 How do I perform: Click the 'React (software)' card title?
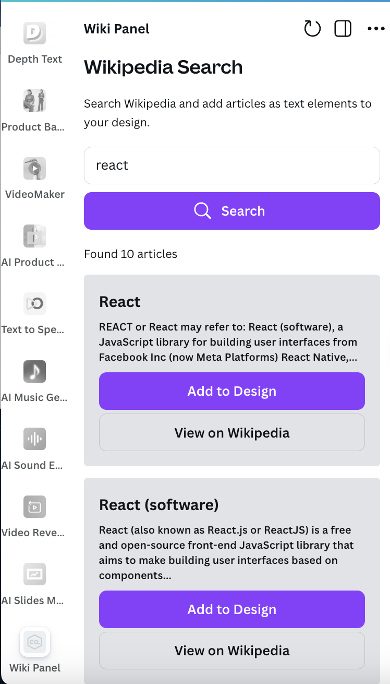pos(159,505)
